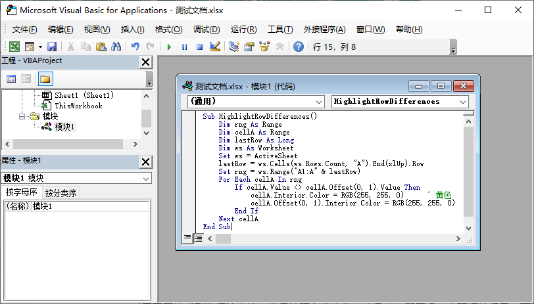Open the Insert object dropdown arrow

[40, 47]
